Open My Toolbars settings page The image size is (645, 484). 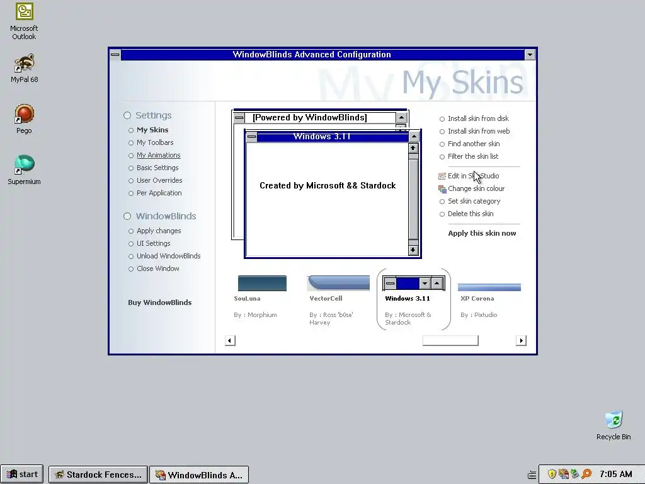point(155,143)
